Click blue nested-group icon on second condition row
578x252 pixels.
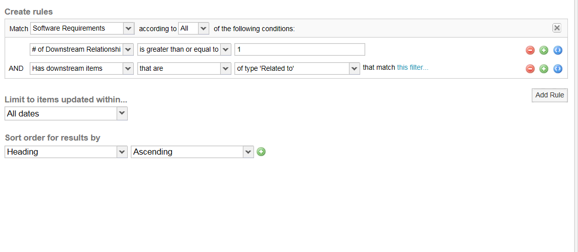click(558, 68)
